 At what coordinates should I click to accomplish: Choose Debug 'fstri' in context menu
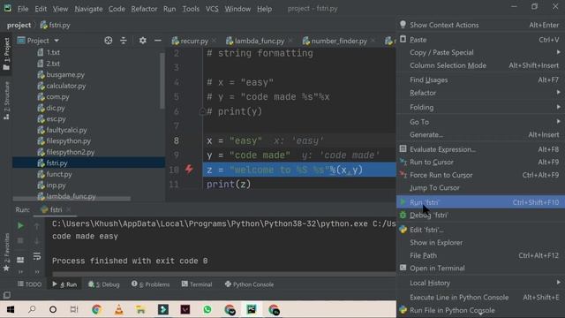(x=480, y=215)
